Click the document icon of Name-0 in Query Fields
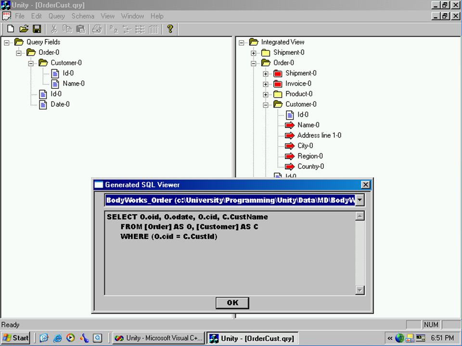The image size is (462, 346). click(x=55, y=84)
